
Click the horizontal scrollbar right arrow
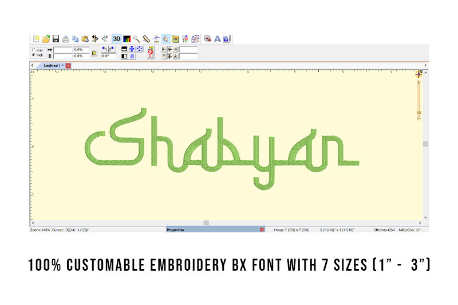(x=420, y=223)
